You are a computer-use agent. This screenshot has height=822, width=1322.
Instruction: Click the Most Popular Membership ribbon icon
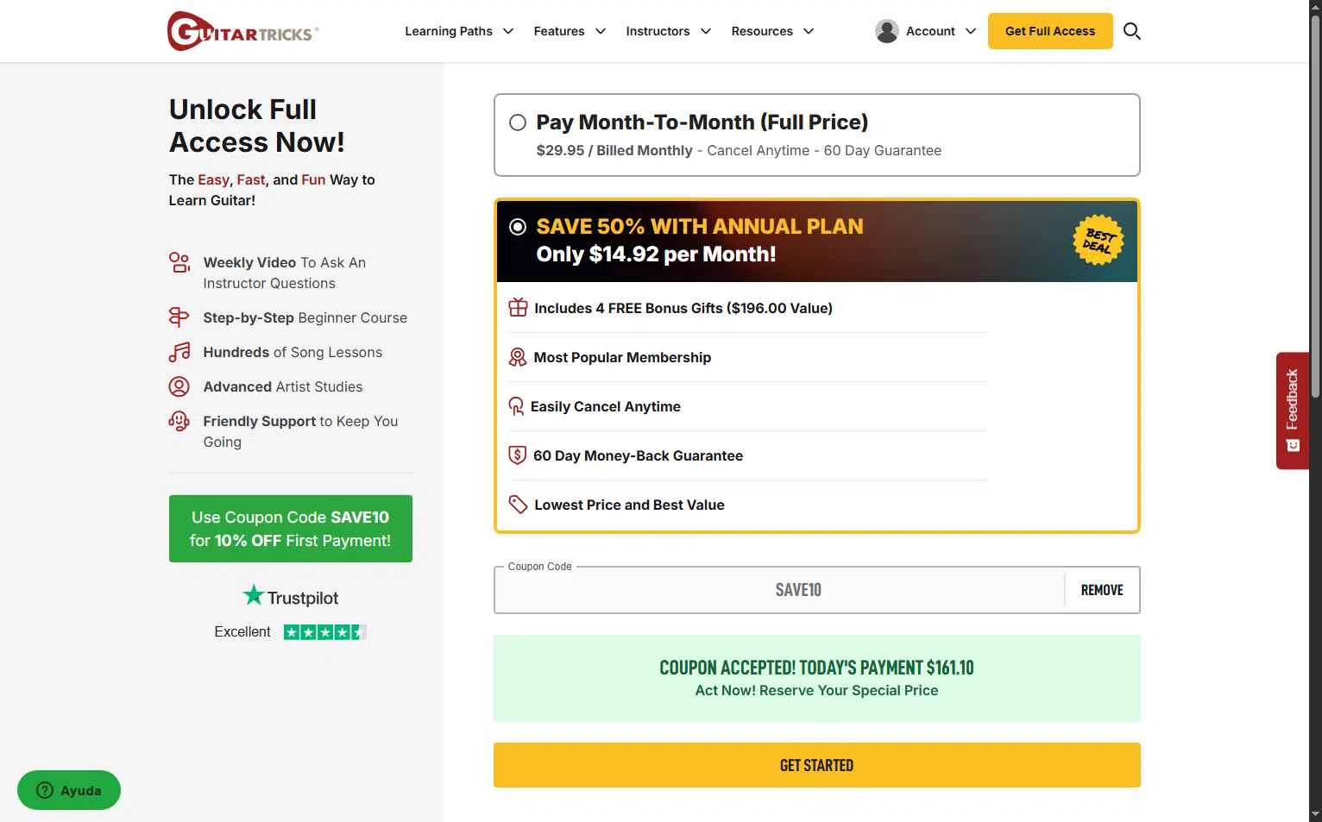(517, 357)
